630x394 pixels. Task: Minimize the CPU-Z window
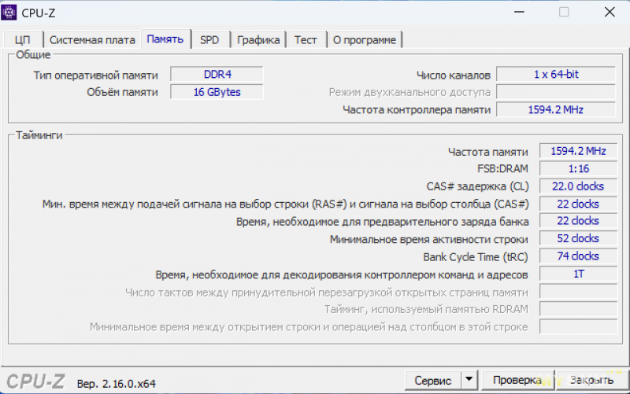516,12
